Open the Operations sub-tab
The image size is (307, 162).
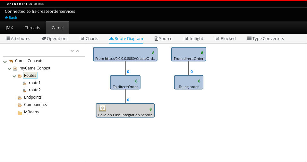pyautogui.click(x=55, y=38)
